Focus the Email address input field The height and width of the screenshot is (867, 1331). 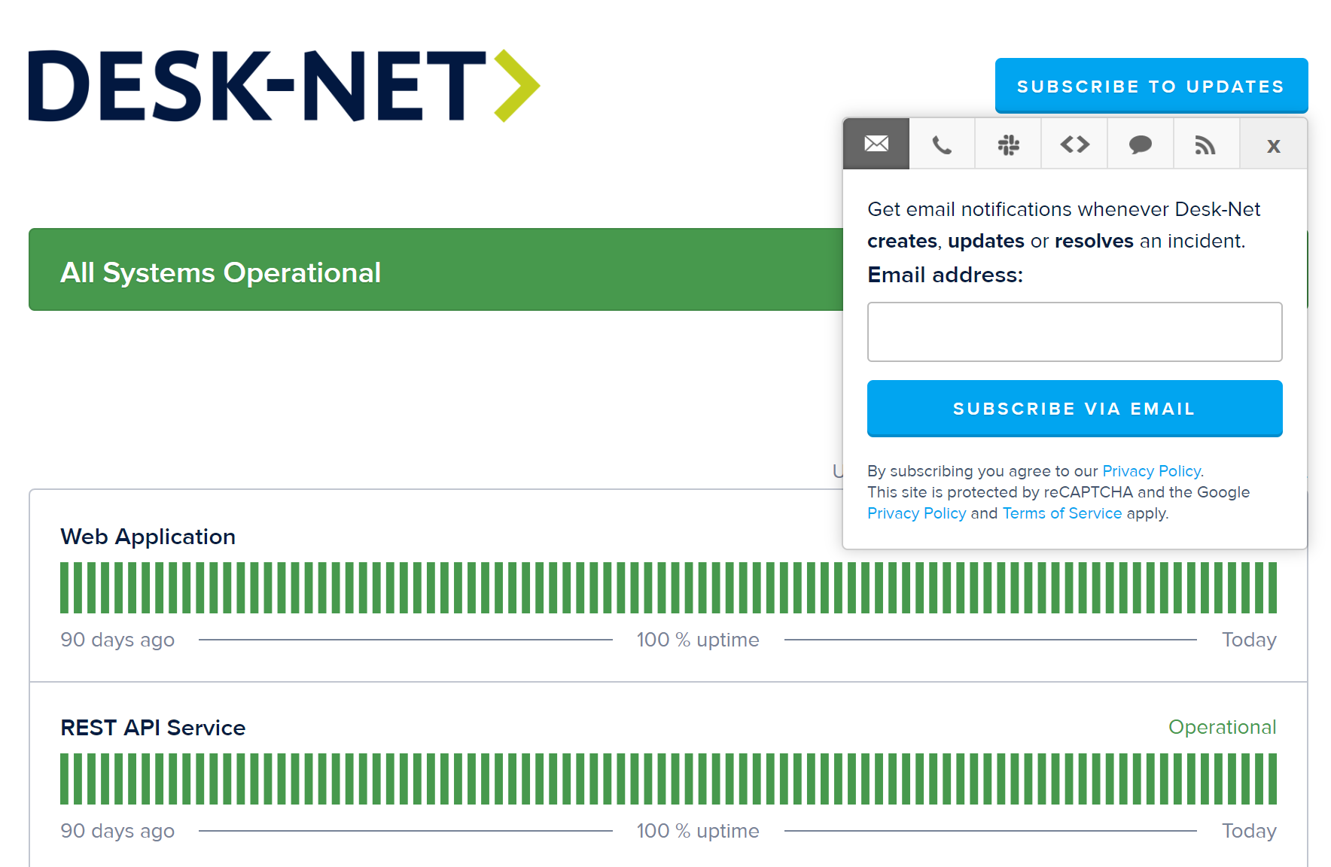point(1074,332)
